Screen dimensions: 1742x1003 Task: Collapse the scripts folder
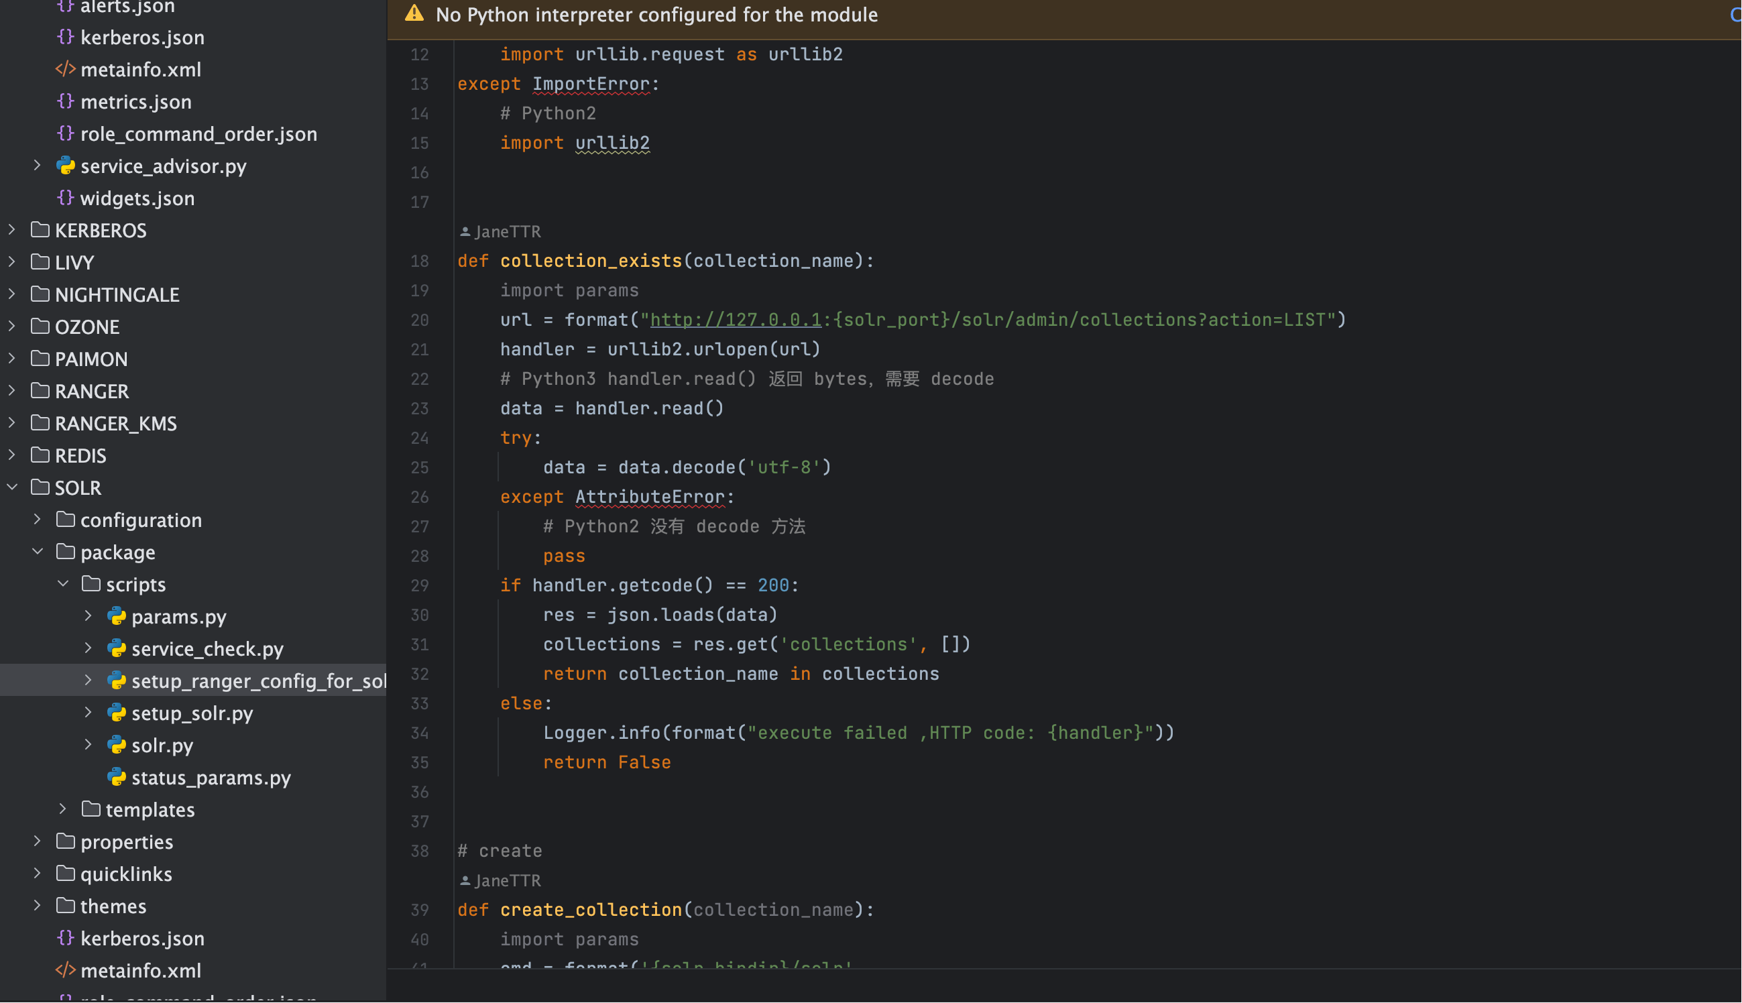62,584
